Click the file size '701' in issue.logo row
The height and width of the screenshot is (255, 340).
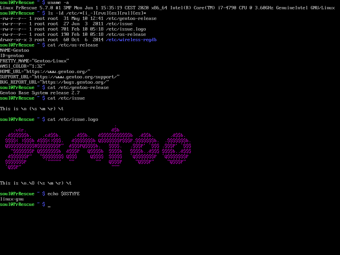click(65, 29)
